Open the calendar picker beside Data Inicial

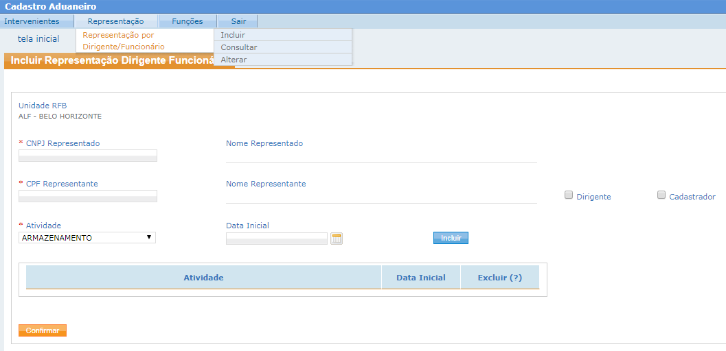pyautogui.click(x=336, y=239)
